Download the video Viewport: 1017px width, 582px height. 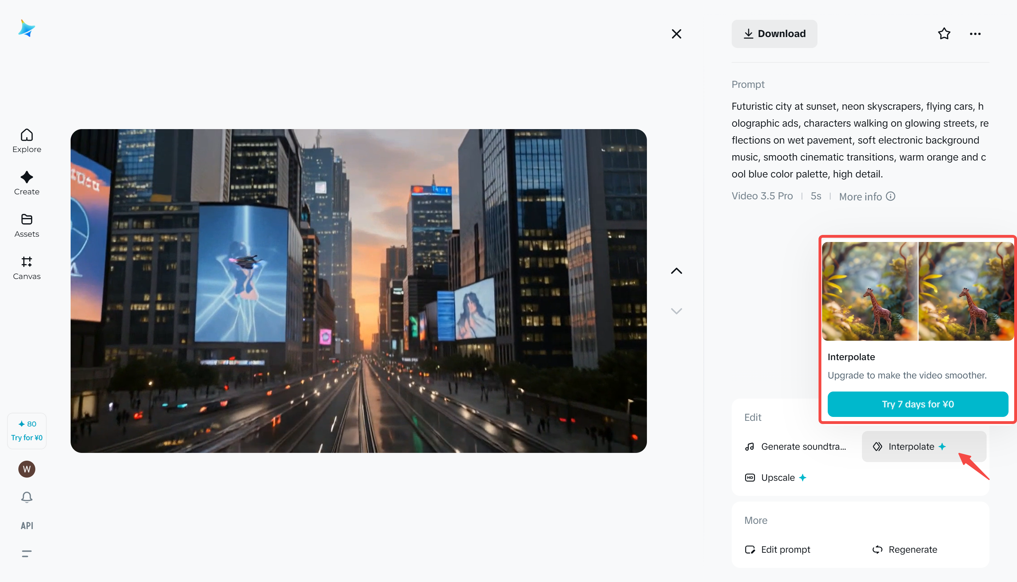coord(774,34)
